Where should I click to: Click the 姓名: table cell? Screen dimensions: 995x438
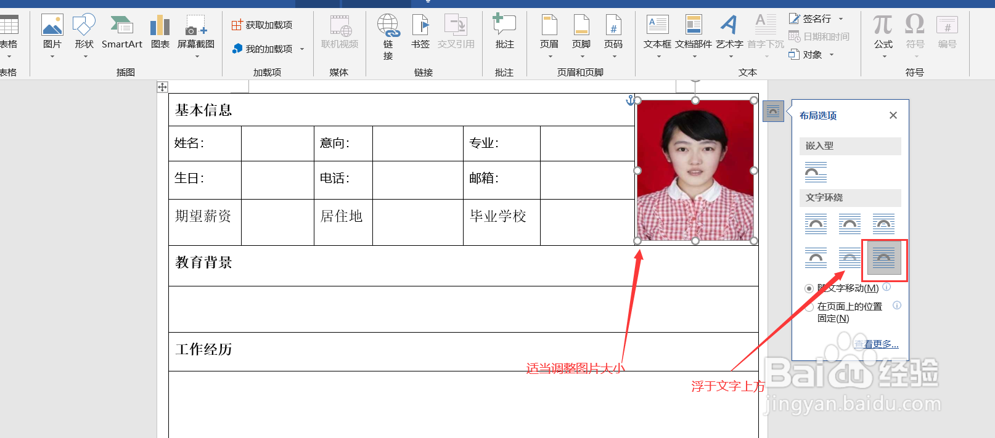(205, 144)
